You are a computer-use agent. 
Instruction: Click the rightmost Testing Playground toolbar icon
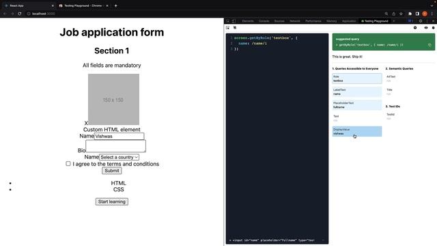[433, 27]
